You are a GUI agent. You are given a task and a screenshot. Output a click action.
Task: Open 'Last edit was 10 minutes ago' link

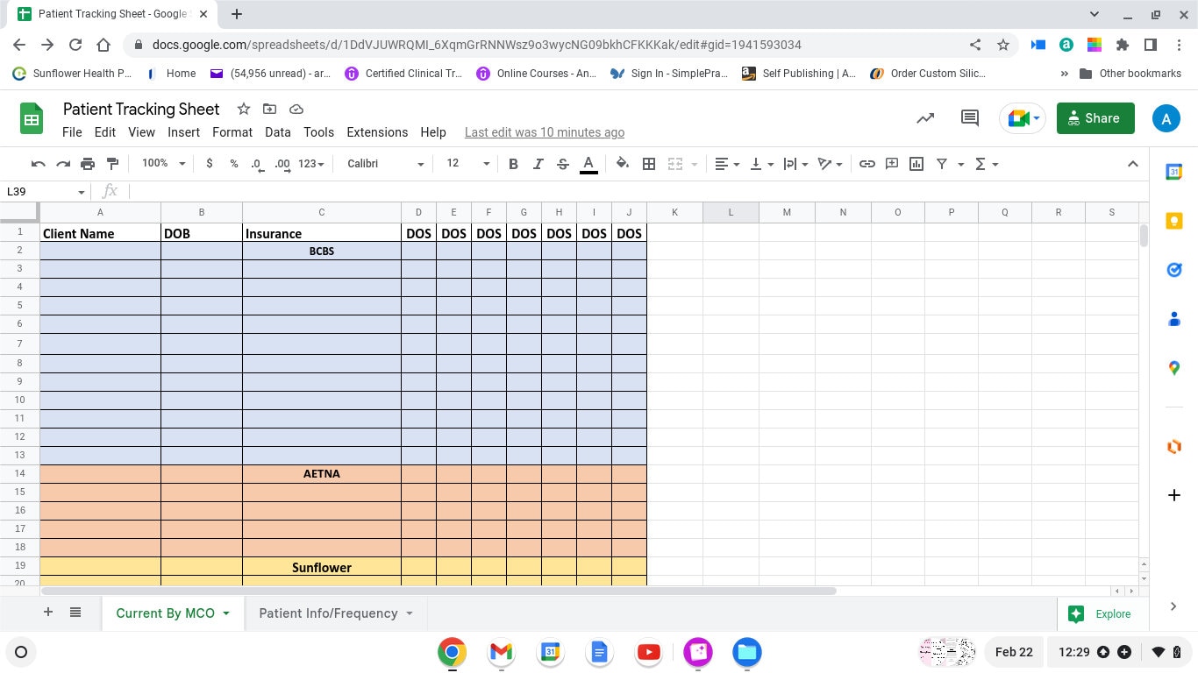pos(545,132)
